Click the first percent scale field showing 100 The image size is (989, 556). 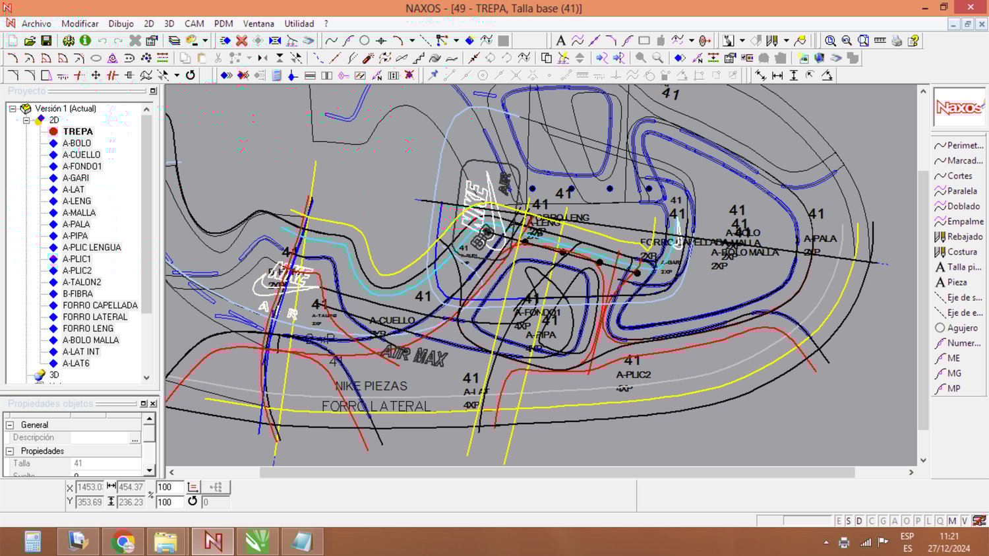click(x=169, y=487)
